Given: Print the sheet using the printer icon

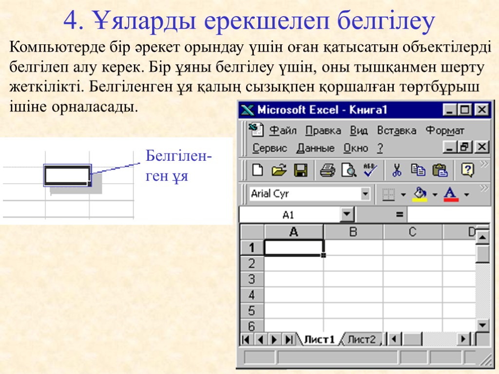Looking at the screenshot, I should (x=327, y=170).
